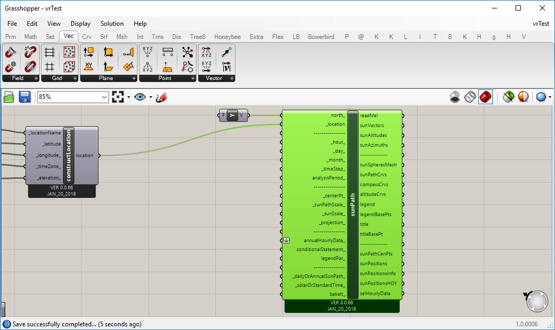The height and width of the screenshot is (330, 555).
Task: Expand the Plane panel with its plus
Action: (134, 78)
